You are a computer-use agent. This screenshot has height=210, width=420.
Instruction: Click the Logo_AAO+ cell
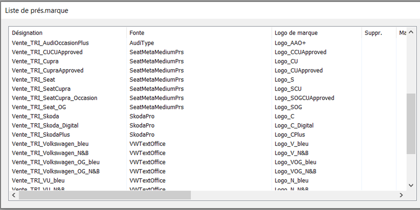pyautogui.click(x=290, y=43)
